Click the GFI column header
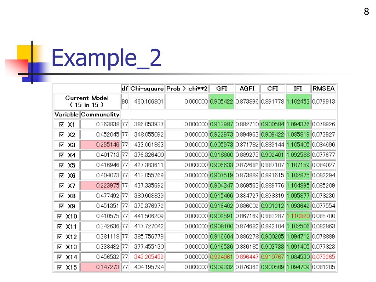The image size is (376, 282). coord(221,88)
